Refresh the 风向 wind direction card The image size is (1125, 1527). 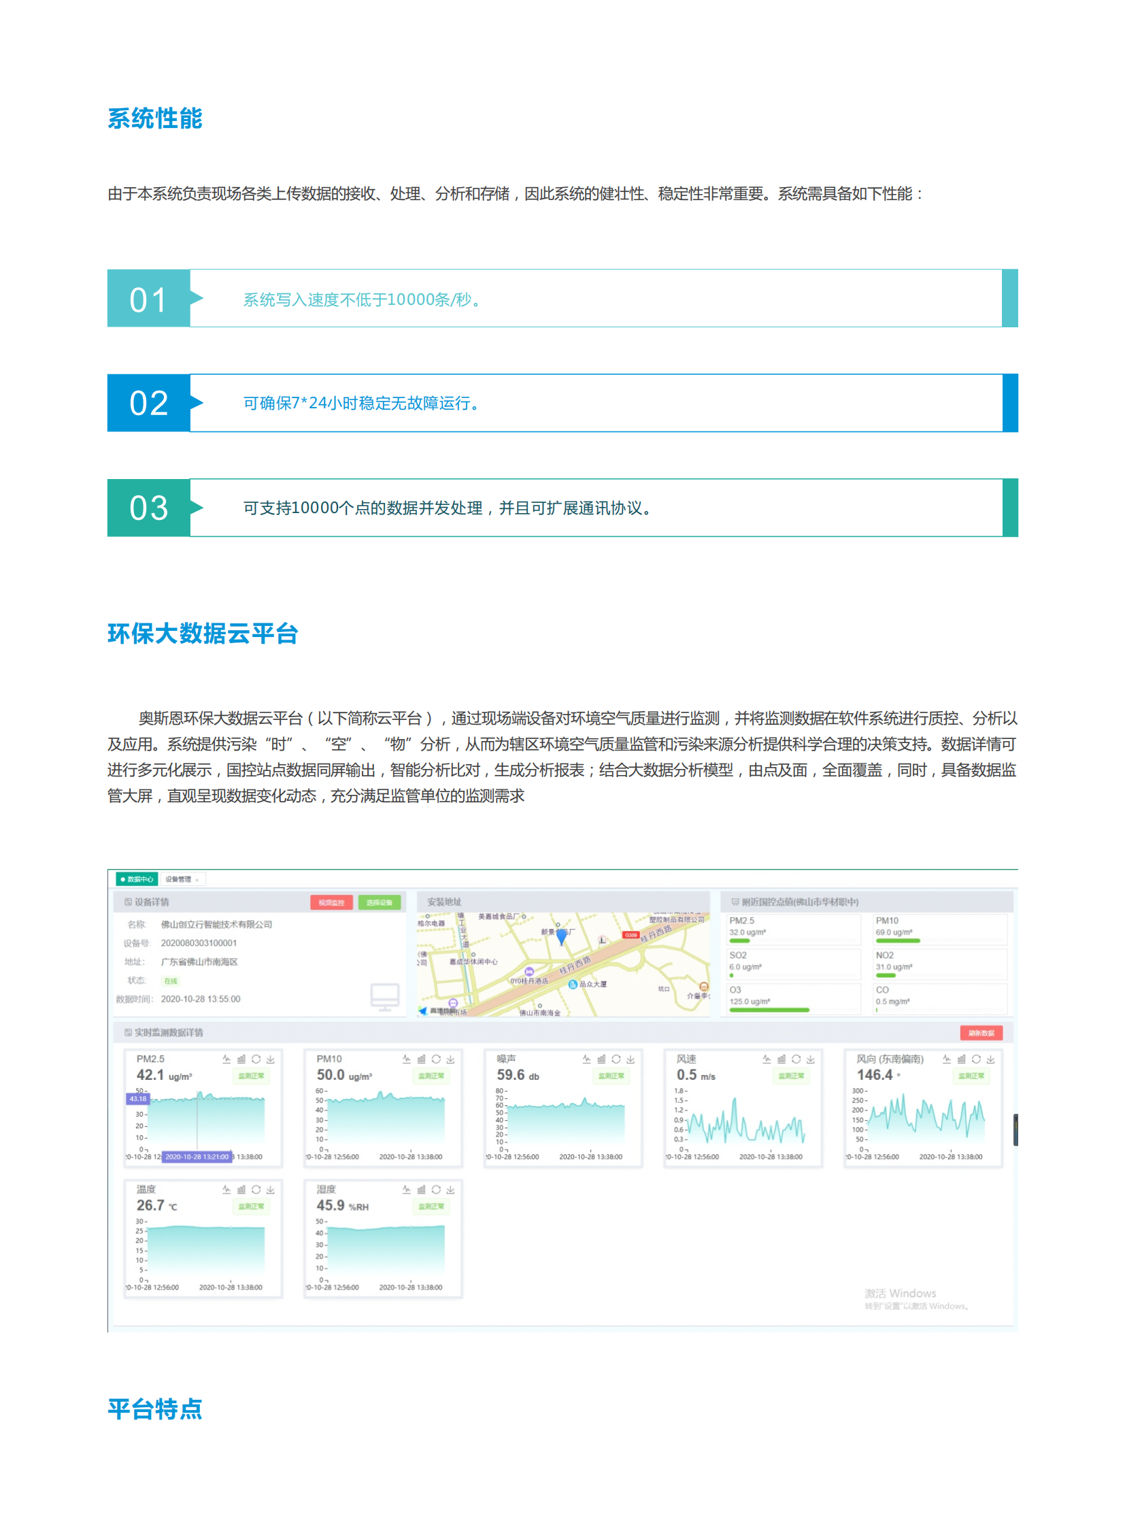click(x=976, y=1058)
